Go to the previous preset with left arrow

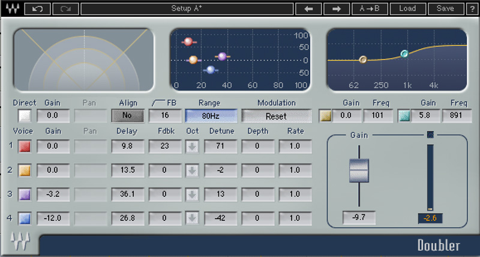[308, 9]
